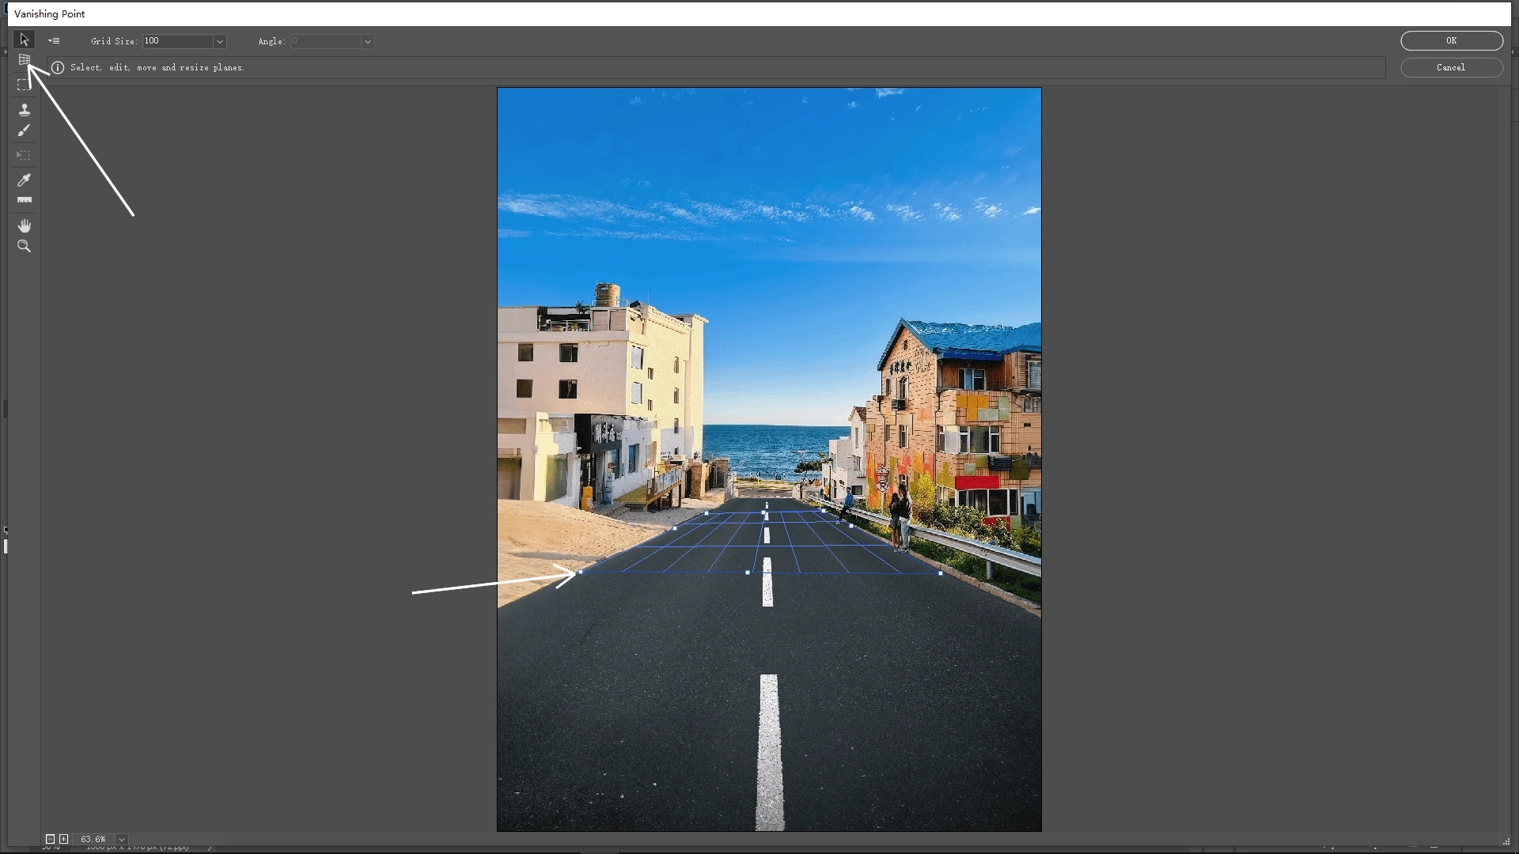
Task: Select the Zoom tool
Action: point(25,246)
